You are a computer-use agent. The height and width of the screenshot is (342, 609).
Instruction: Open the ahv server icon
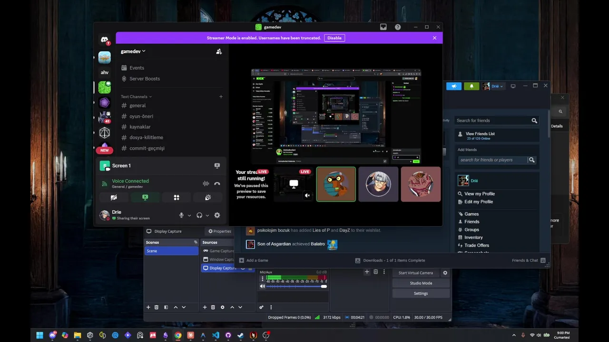tap(105, 72)
